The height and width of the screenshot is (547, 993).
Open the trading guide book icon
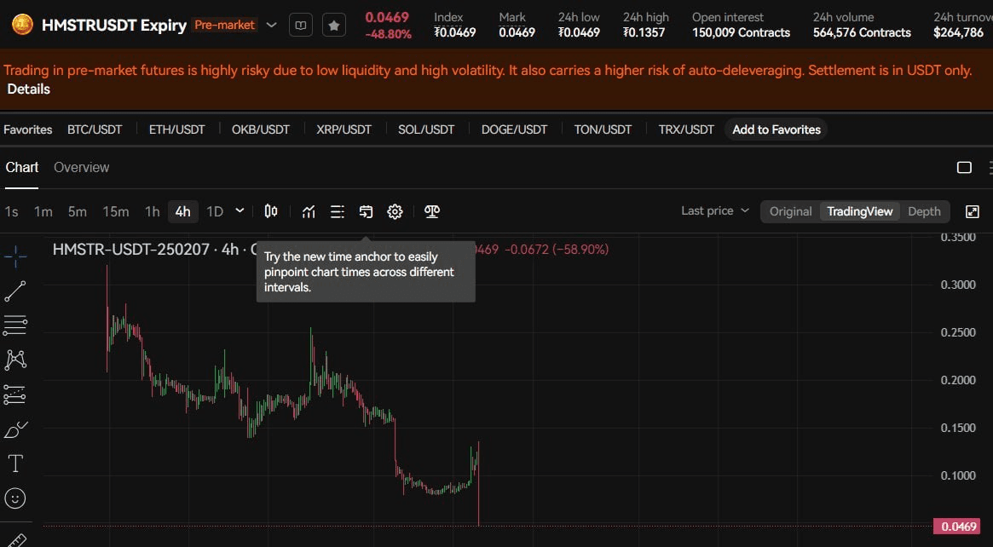click(301, 26)
